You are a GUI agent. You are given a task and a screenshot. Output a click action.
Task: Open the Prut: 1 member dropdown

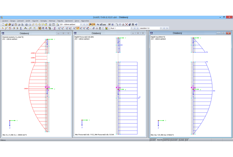point(131,28)
